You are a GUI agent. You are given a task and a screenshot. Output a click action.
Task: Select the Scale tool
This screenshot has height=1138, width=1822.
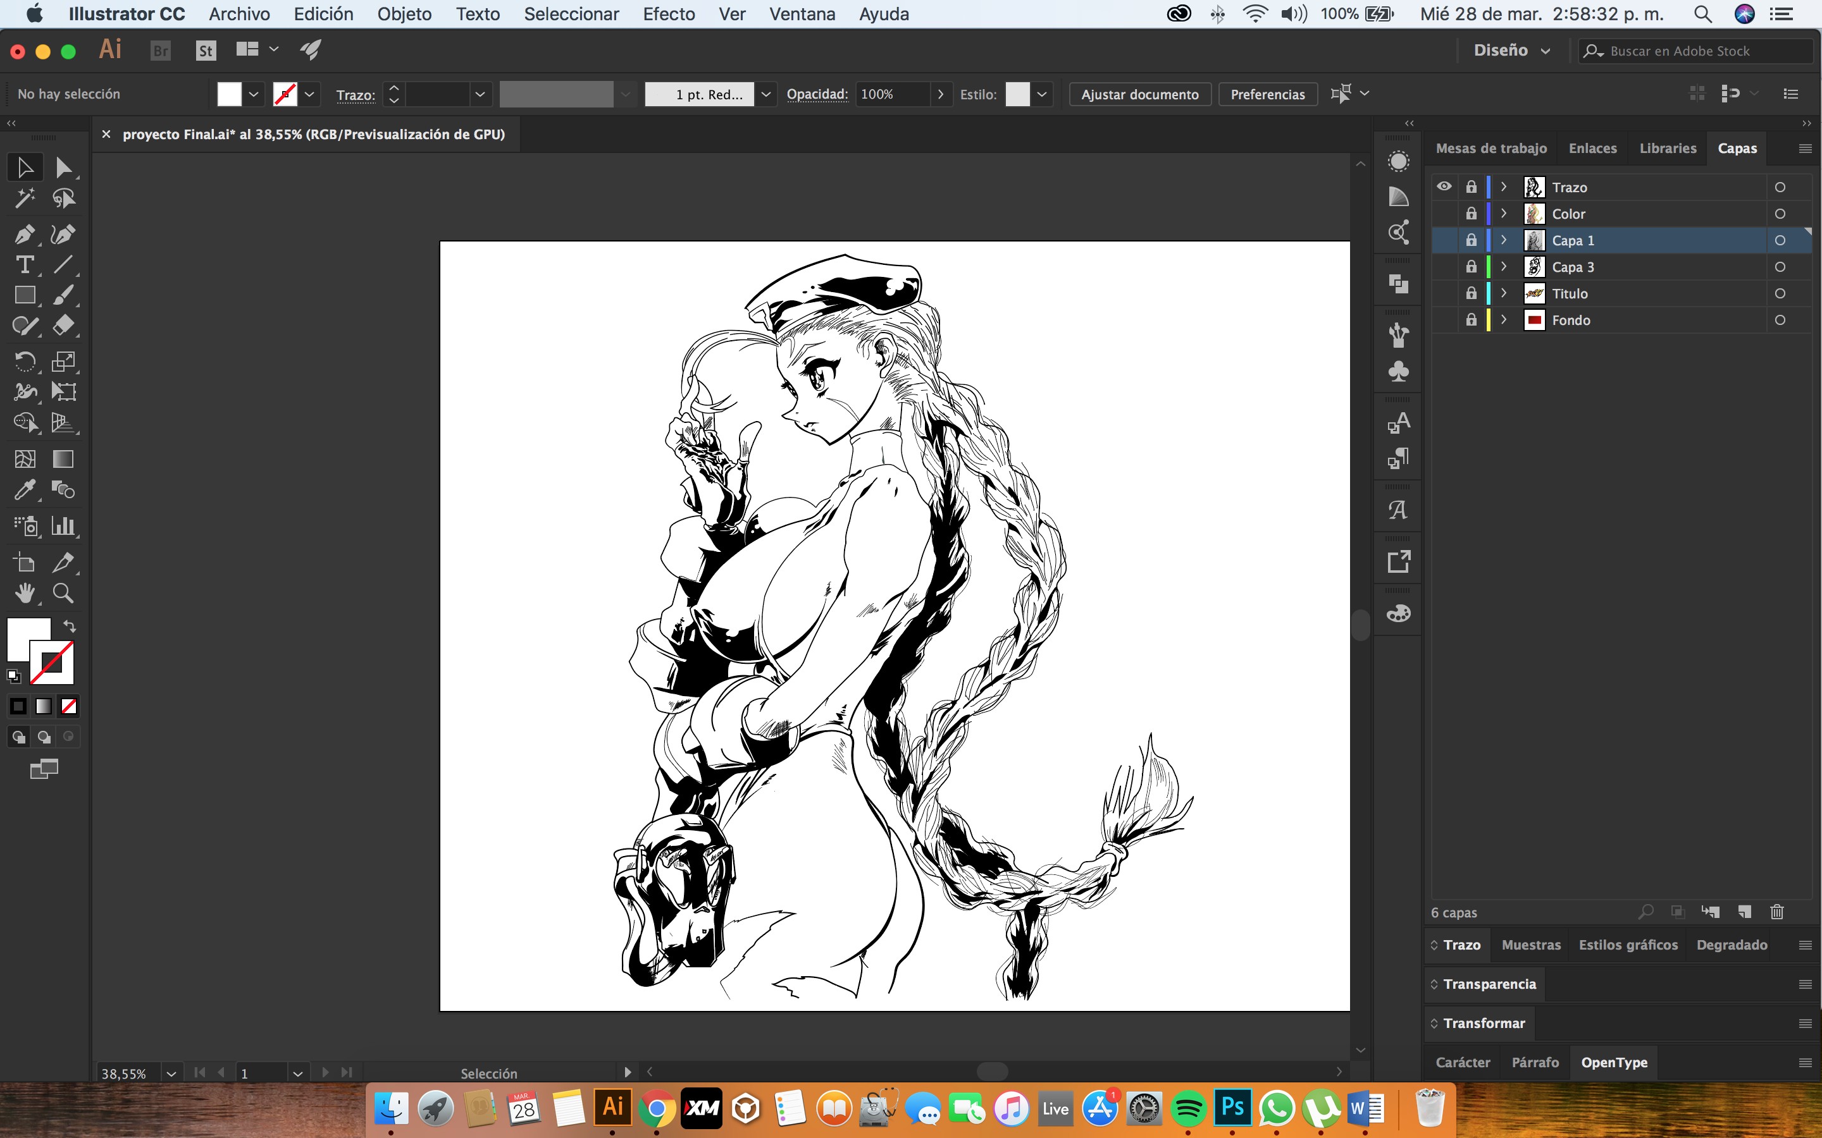point(63,361)
